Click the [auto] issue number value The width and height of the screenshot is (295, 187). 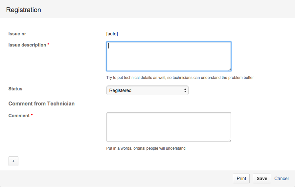coord(112,34)
